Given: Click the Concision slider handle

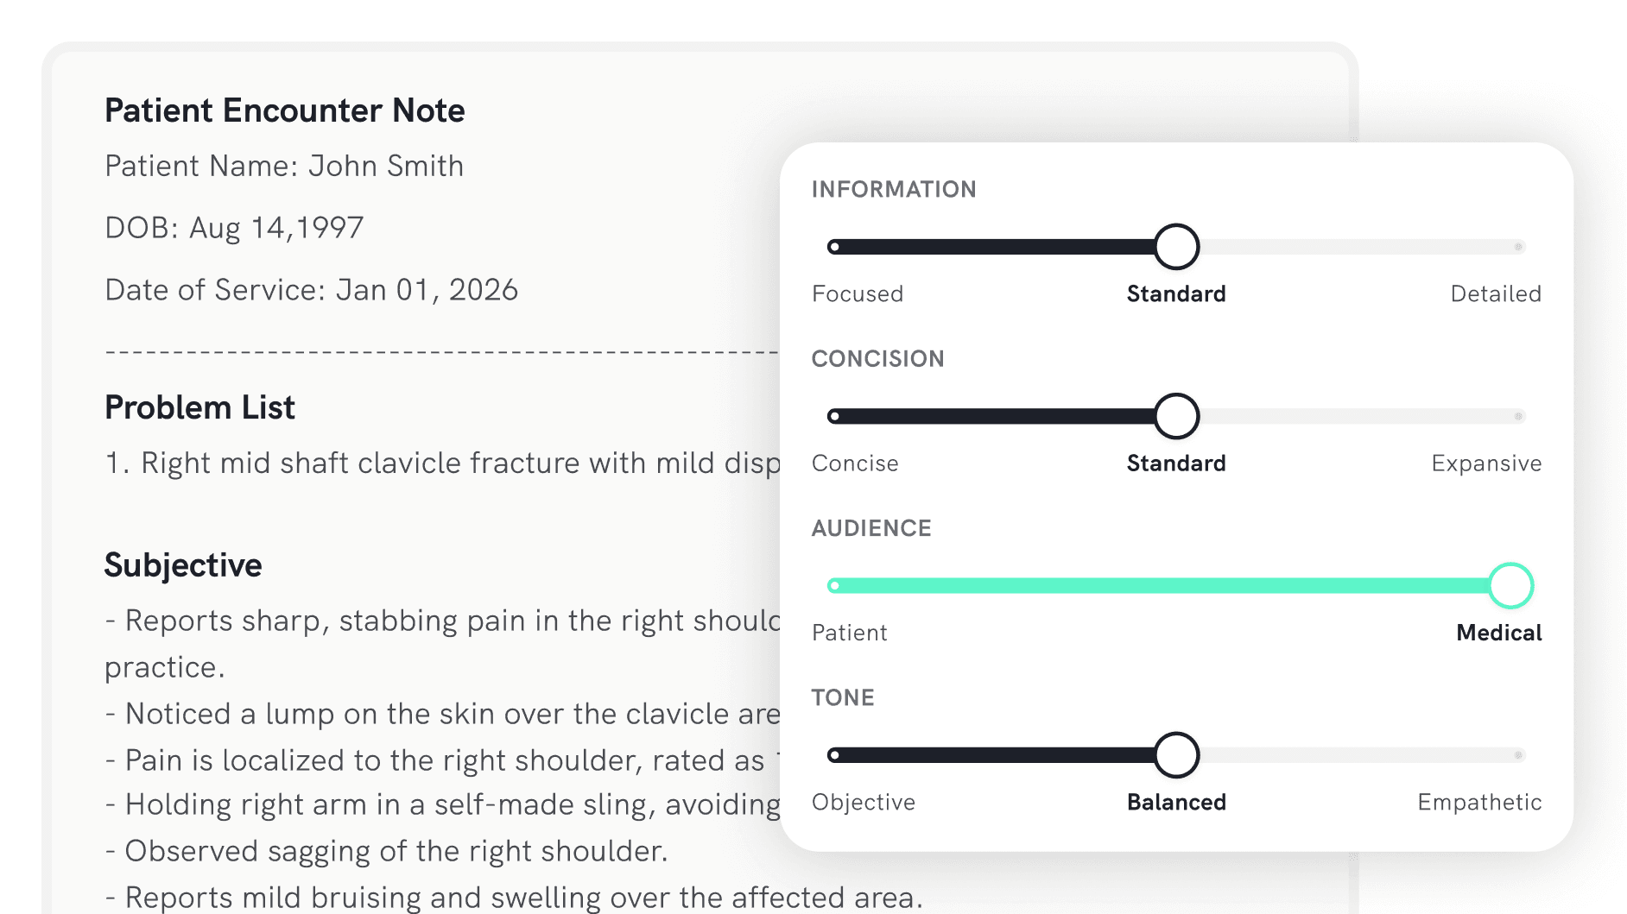Looking at the screenshot, I should click(1176, 416).
